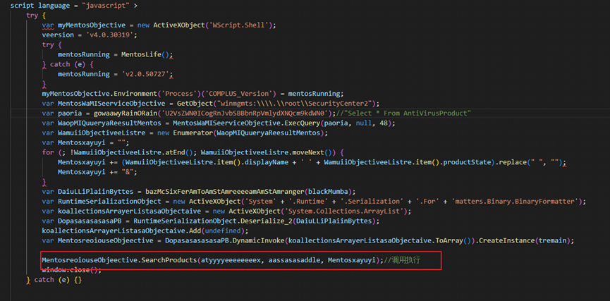Click the CreateInstance method name
The height and width of the screenshot is (301, 610).
(506, 240)
